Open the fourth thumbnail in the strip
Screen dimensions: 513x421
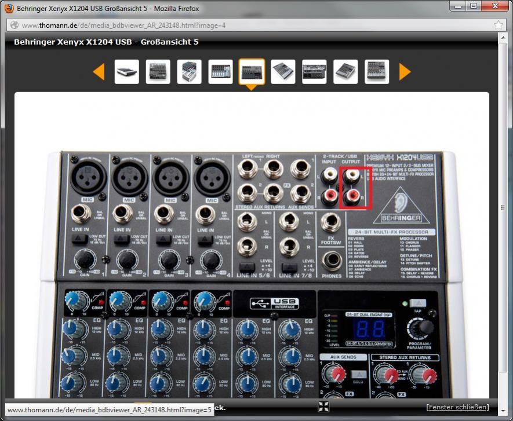coord(220,72)
